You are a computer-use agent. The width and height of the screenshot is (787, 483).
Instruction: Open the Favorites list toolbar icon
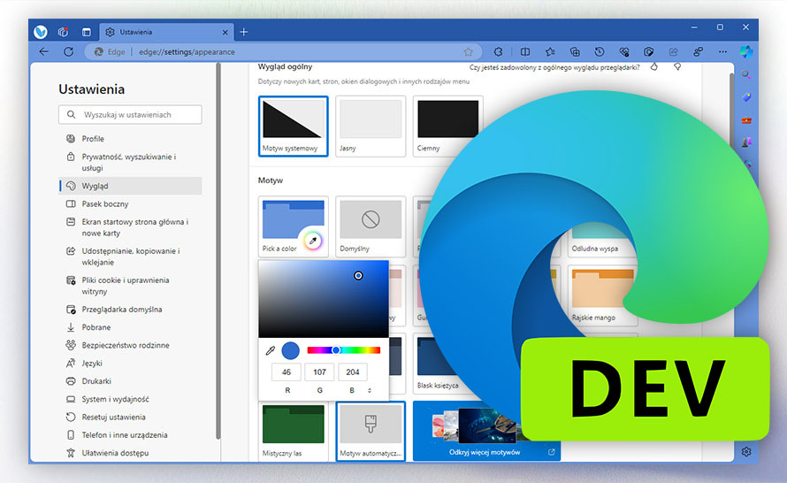550,51
